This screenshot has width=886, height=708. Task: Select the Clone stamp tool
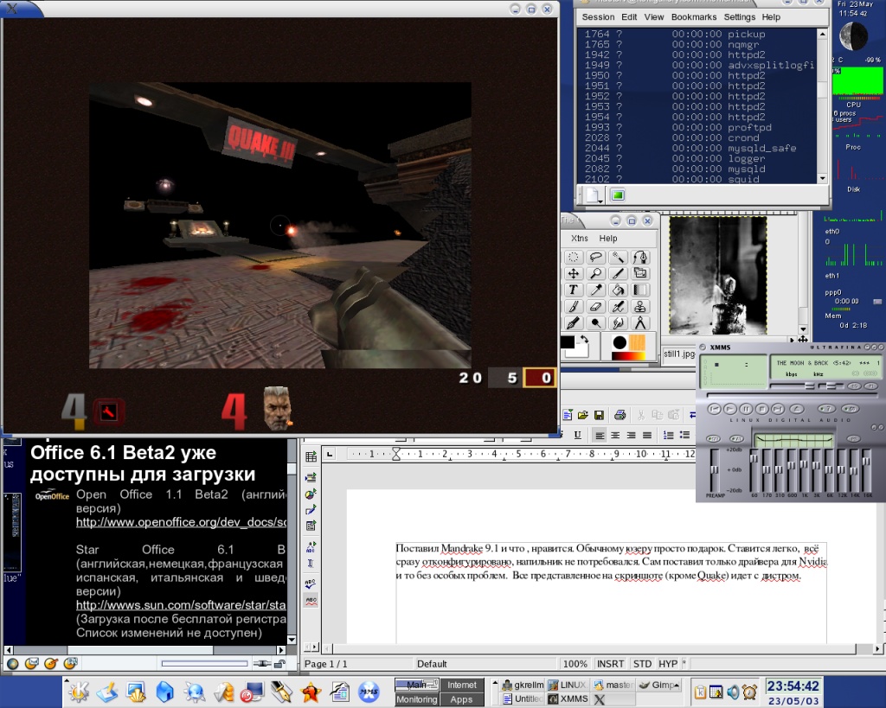640,307
